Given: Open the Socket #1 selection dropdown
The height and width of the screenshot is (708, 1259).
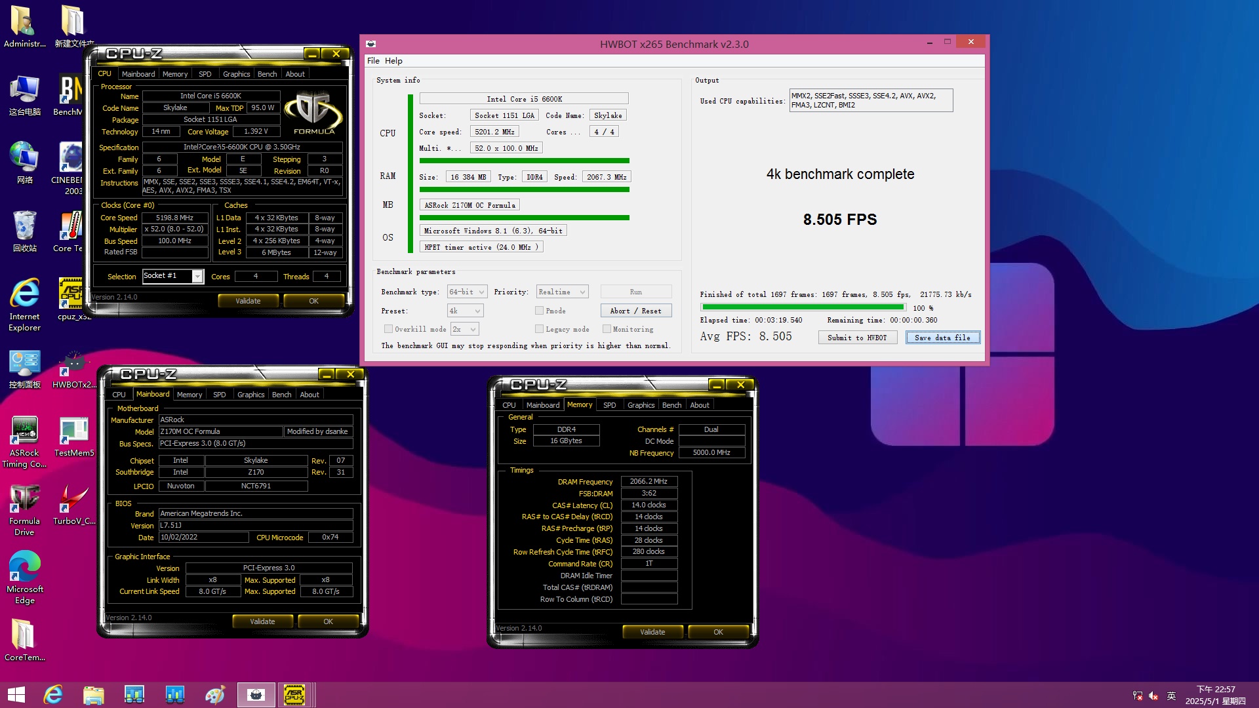Looking at the screenshot, I should pyautogui.click(x=173, y=276).
